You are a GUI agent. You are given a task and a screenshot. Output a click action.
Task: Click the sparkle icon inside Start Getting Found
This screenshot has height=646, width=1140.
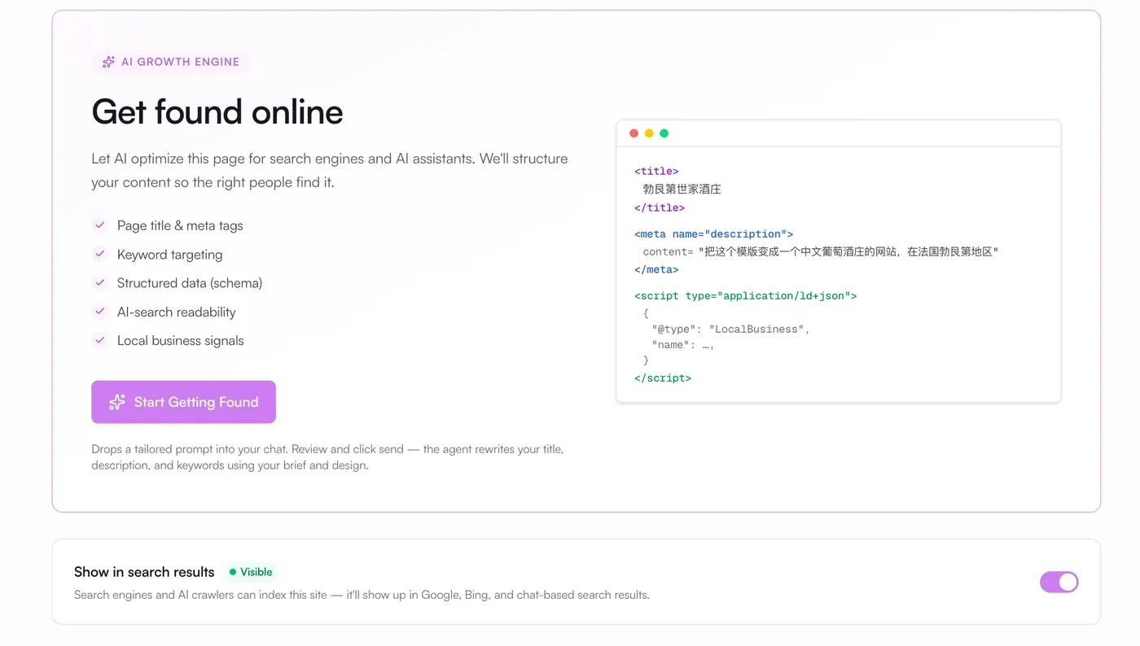pos(117,402)
